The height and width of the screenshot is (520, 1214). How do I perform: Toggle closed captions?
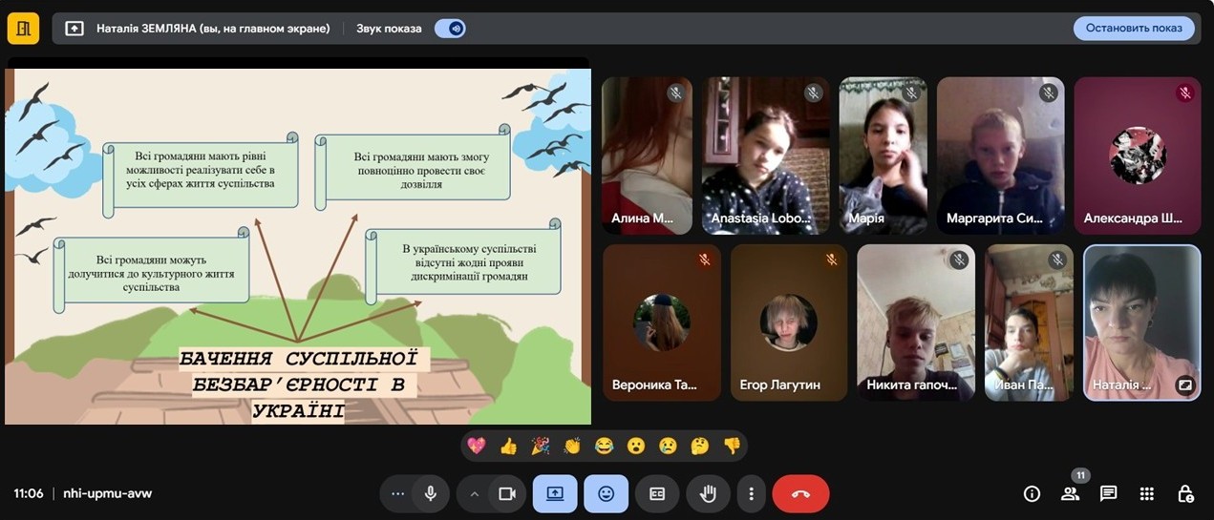657,493
